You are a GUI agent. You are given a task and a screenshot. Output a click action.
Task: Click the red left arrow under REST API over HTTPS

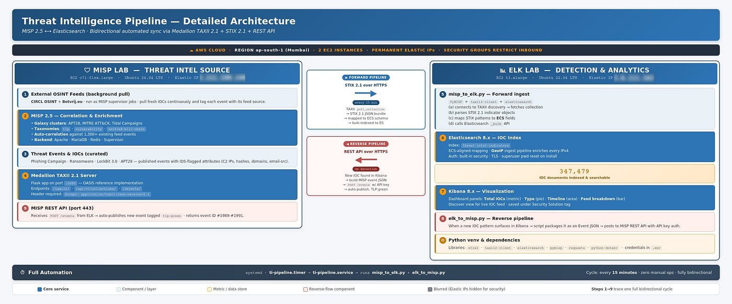point(365,160)
